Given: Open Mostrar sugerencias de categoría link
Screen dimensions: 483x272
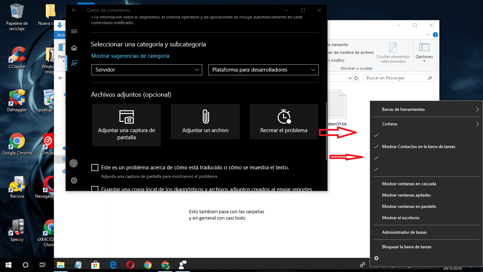Looking at the screenshot, I should tap(130, 56).
